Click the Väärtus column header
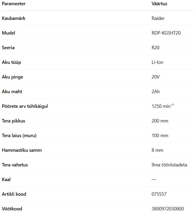Screen dimensions: 194x213 159,4
